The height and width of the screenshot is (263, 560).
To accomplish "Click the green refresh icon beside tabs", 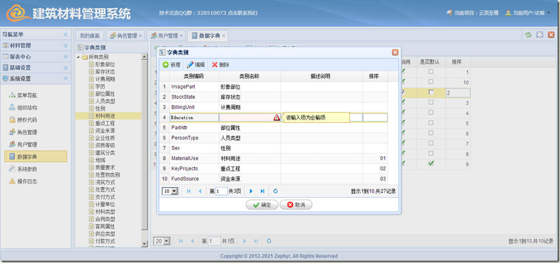I will pyautogui.click(x=529, y=35).
